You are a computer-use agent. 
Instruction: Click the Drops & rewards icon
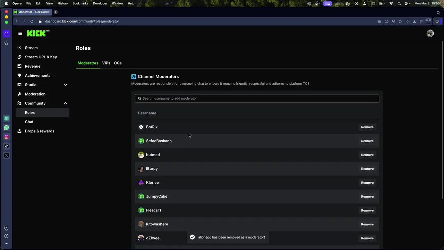click(x=19, y=131)
